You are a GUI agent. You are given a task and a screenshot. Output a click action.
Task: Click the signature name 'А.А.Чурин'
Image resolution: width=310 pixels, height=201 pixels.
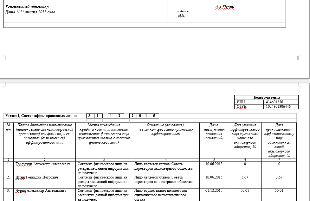tap(225, 7)
